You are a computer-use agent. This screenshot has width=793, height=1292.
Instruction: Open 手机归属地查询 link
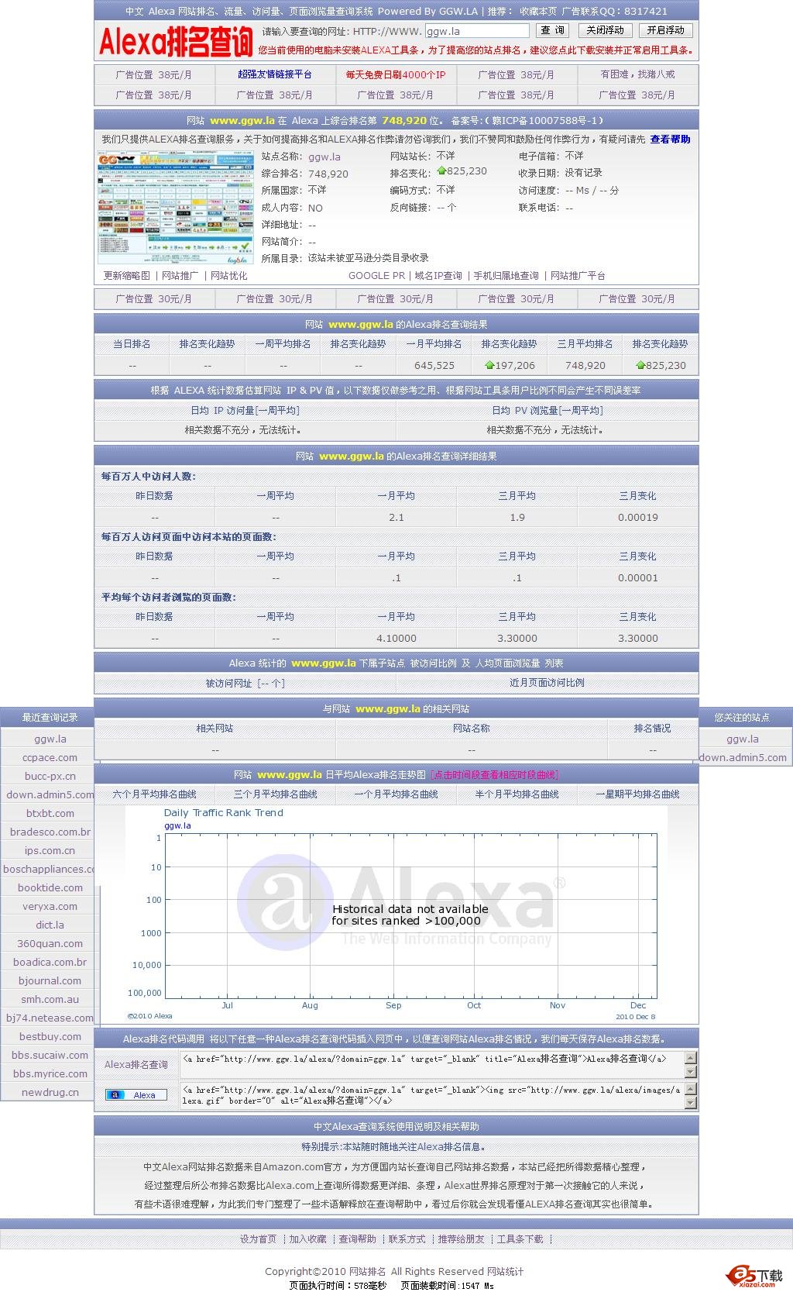[x=506, y=276]
